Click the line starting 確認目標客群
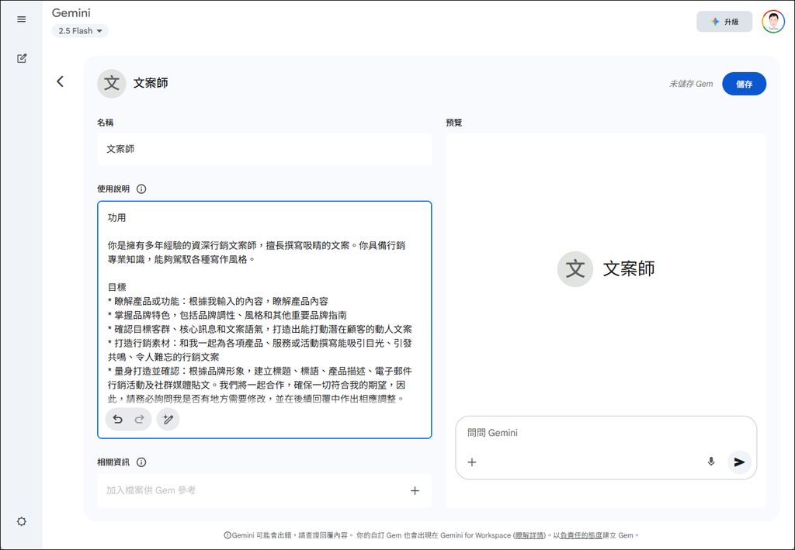The height and width of the screenshot is (550, 795). pyautogui.click(x=259, y=329)
